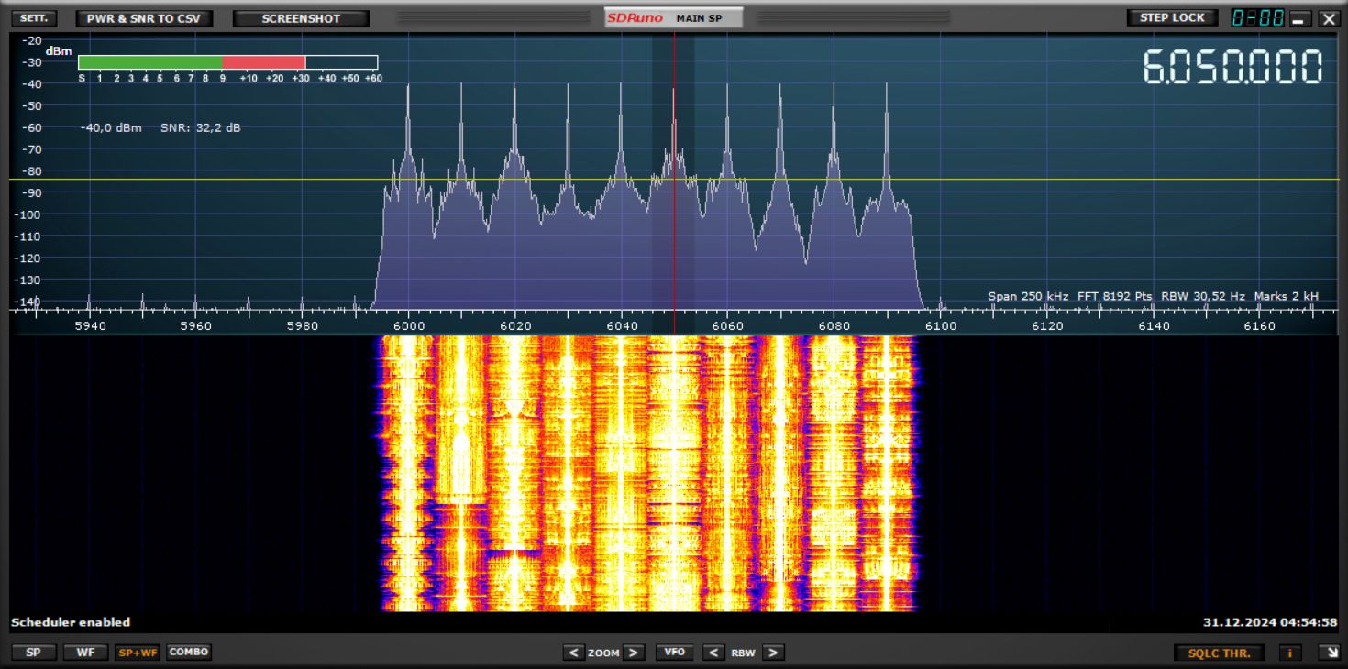
Task: Click the S-meter signal strength bar
Action: tap(227, 62)
